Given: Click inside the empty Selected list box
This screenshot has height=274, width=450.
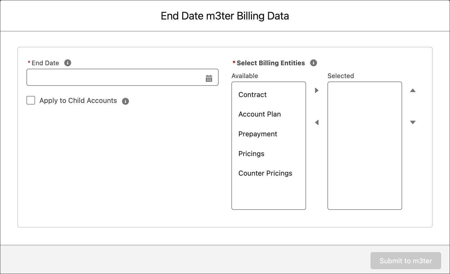Looking at the screenshot, I should tap(365, 146).
